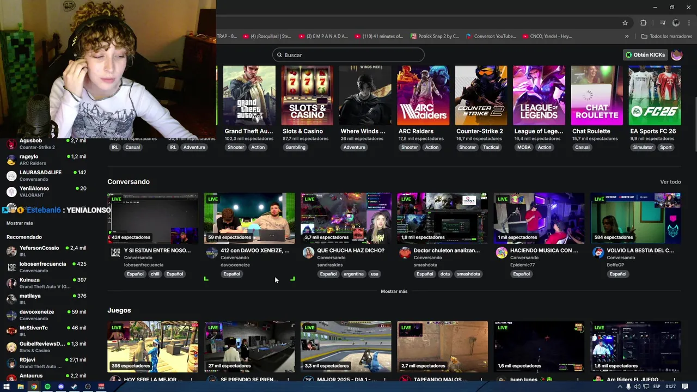Open the MAJOR 2025 stream options menu
The width and height of the screenshot is (697, 392).
(384, 379)
